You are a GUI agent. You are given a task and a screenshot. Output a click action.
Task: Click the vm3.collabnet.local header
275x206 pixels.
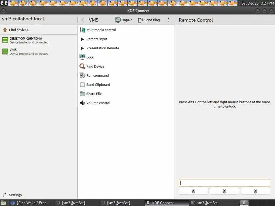pos(23,19)
